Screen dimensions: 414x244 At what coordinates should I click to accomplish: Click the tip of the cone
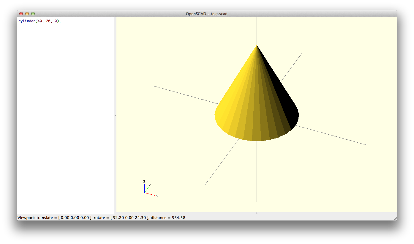pyautogui.click(x=257, y=45)
